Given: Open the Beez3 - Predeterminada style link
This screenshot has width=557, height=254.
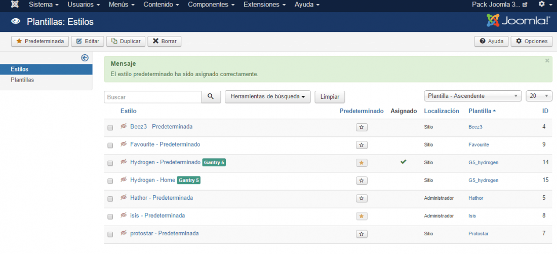Looking at the screenshot, I should [161, 127].
